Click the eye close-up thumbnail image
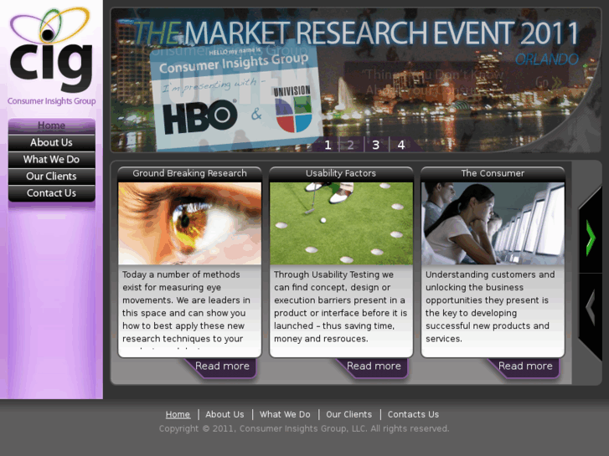 [x=189, y=223]
